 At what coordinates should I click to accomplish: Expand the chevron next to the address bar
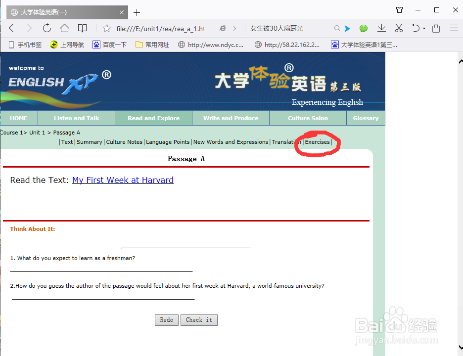(x=235, y=28)
